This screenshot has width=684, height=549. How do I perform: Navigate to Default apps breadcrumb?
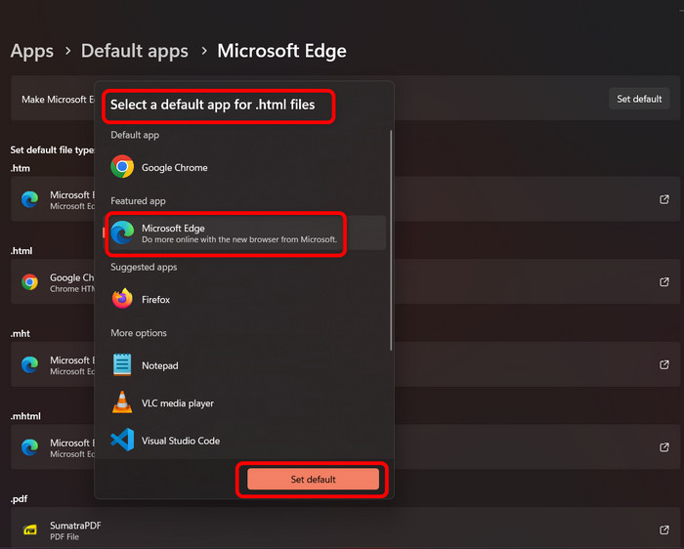click(135, 51)
